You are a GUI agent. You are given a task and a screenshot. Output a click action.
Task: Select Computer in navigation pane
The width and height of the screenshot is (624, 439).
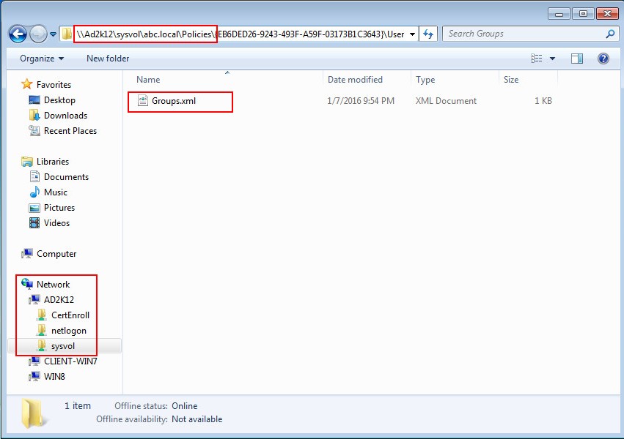point(56,254)
